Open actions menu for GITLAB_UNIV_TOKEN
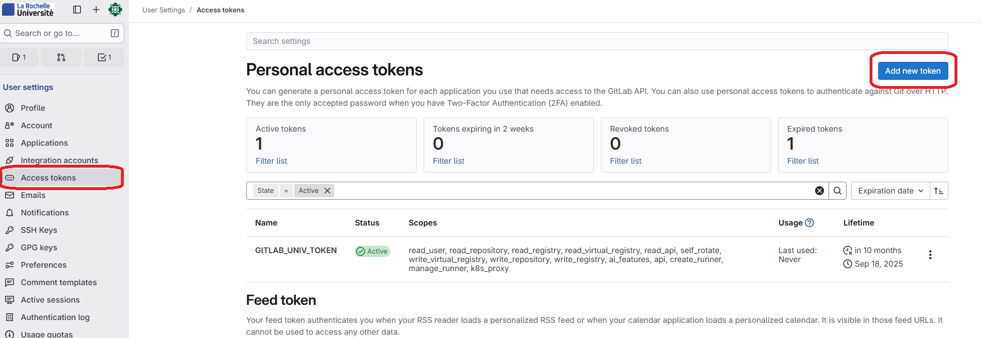This screenshot has width=981, height=338. (x=930, y=255)
